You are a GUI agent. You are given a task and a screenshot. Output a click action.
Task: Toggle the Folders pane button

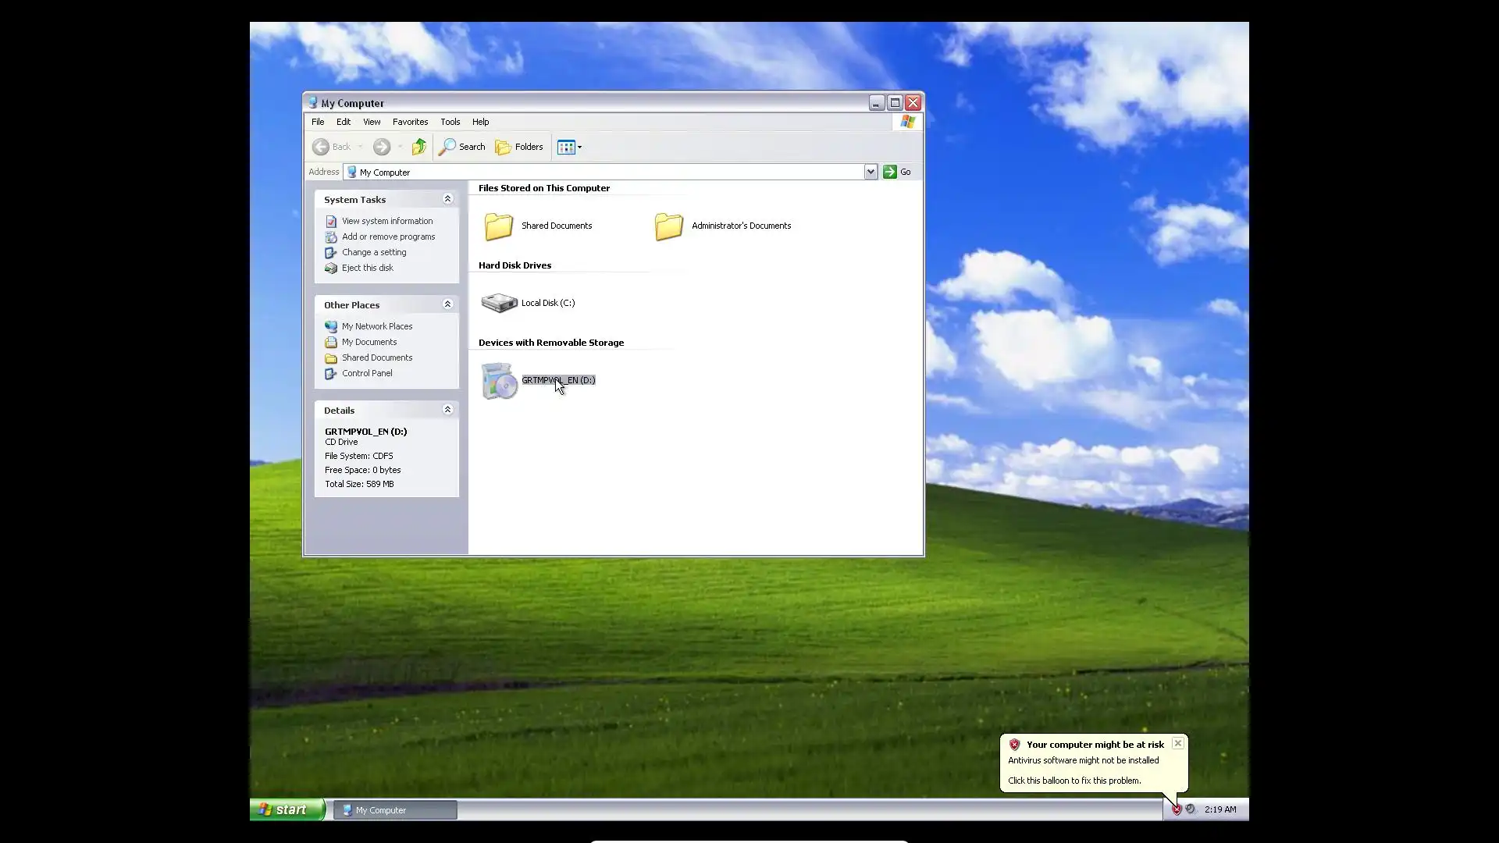tap(519, 147)
